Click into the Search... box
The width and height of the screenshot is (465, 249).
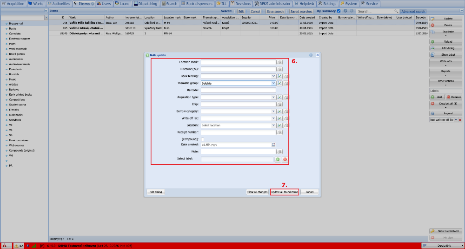coord(375,11)
